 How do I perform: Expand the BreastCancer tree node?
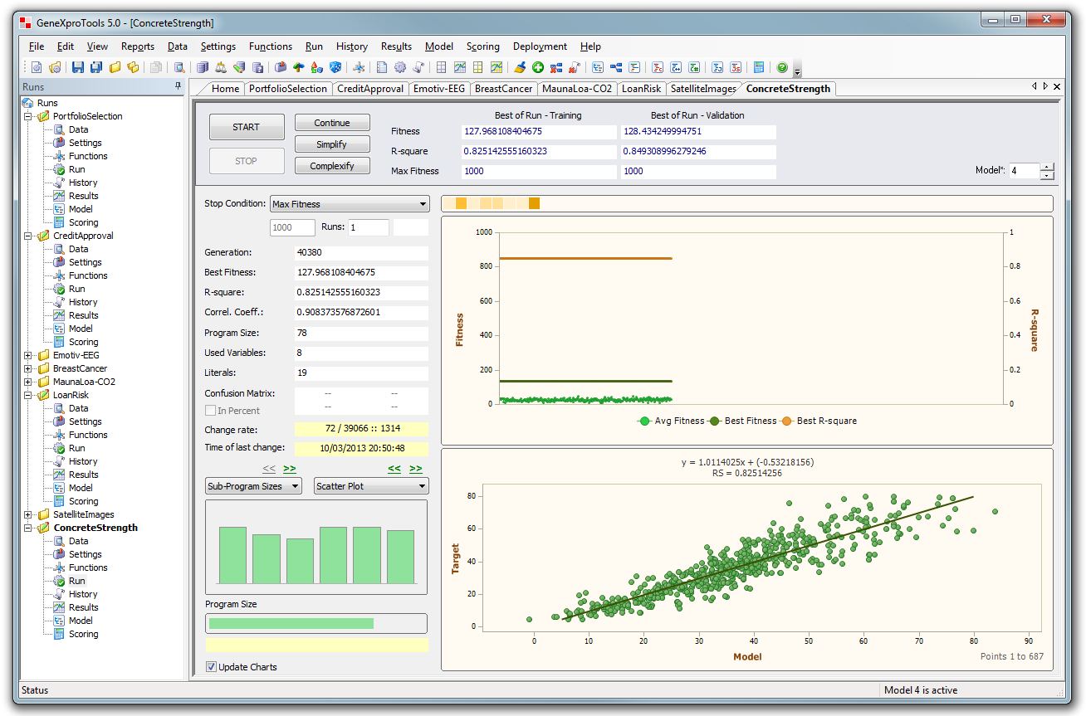[x=29, y=368]
